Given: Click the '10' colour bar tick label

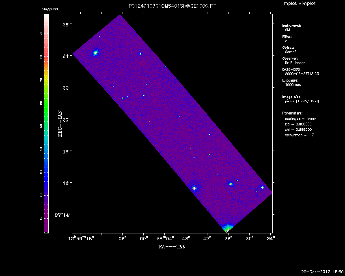Looking at the screenshot, I should click(x=41, y=218).
